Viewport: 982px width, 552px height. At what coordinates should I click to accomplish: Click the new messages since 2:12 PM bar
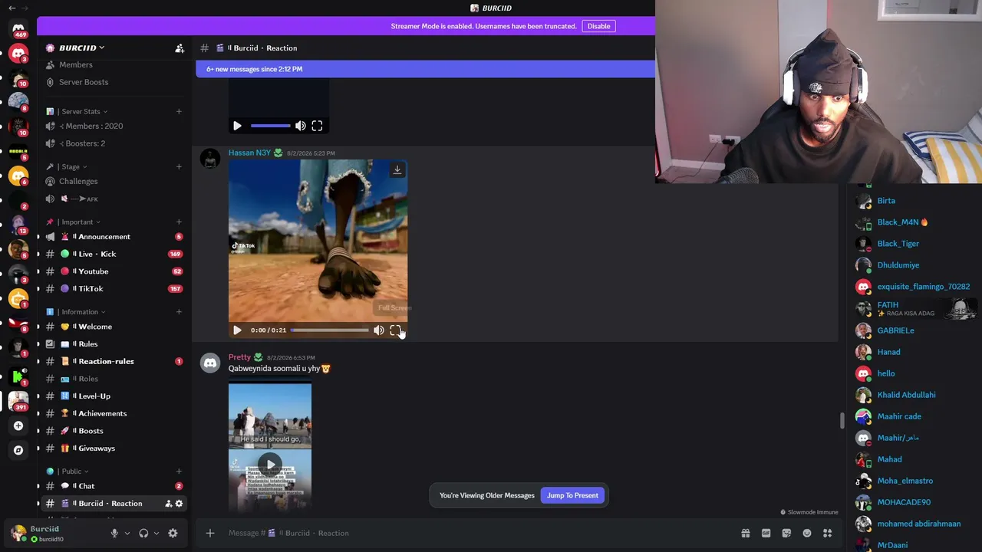[x=426, y=69]
